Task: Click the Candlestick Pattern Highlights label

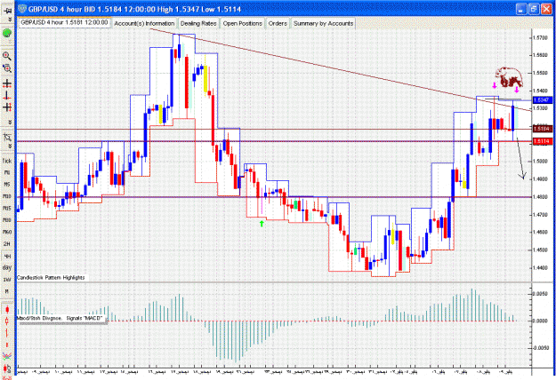Action: pyautogui.click(x=51, y=278)
